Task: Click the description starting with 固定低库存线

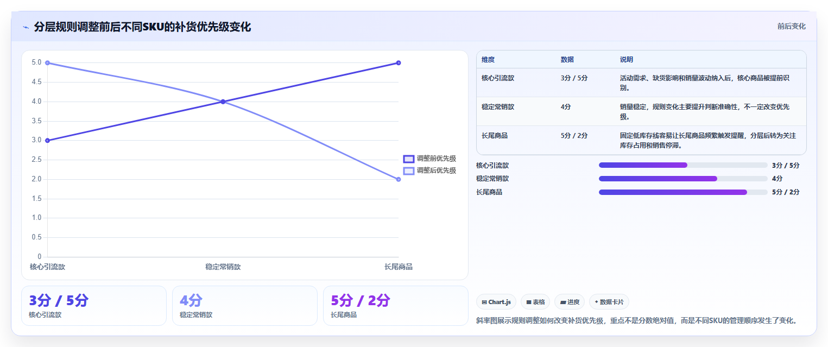Action: (x=708, y=140)
